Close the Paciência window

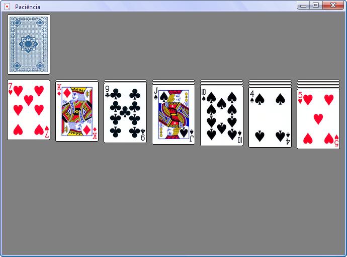(x=333, y=6)
